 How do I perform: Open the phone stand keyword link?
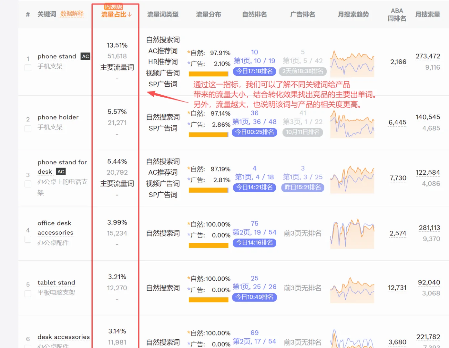point(57,56)
